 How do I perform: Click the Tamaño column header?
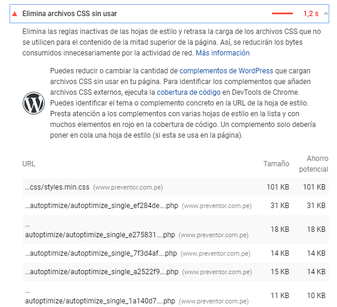(x=276, y=164)
